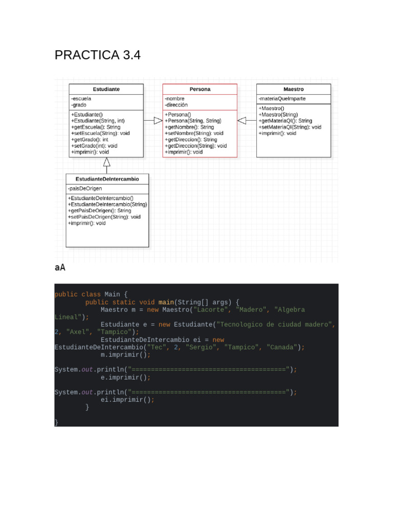Click the PRACTICA 3.4 heading
393x524 pixels.
[98, 55]
